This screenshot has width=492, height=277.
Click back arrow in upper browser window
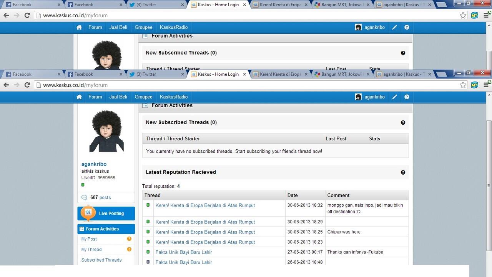click(x=6, y=15)
